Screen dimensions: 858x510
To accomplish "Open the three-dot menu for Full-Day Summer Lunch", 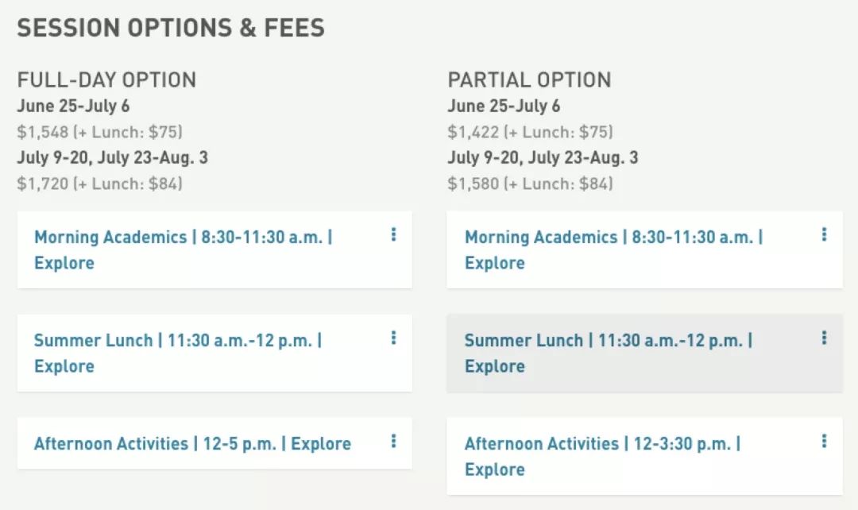I will point(393,338).
